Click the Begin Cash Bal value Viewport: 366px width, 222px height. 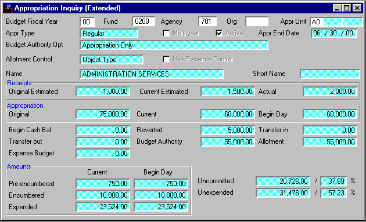pyautogui.click(x=103, y=130)
